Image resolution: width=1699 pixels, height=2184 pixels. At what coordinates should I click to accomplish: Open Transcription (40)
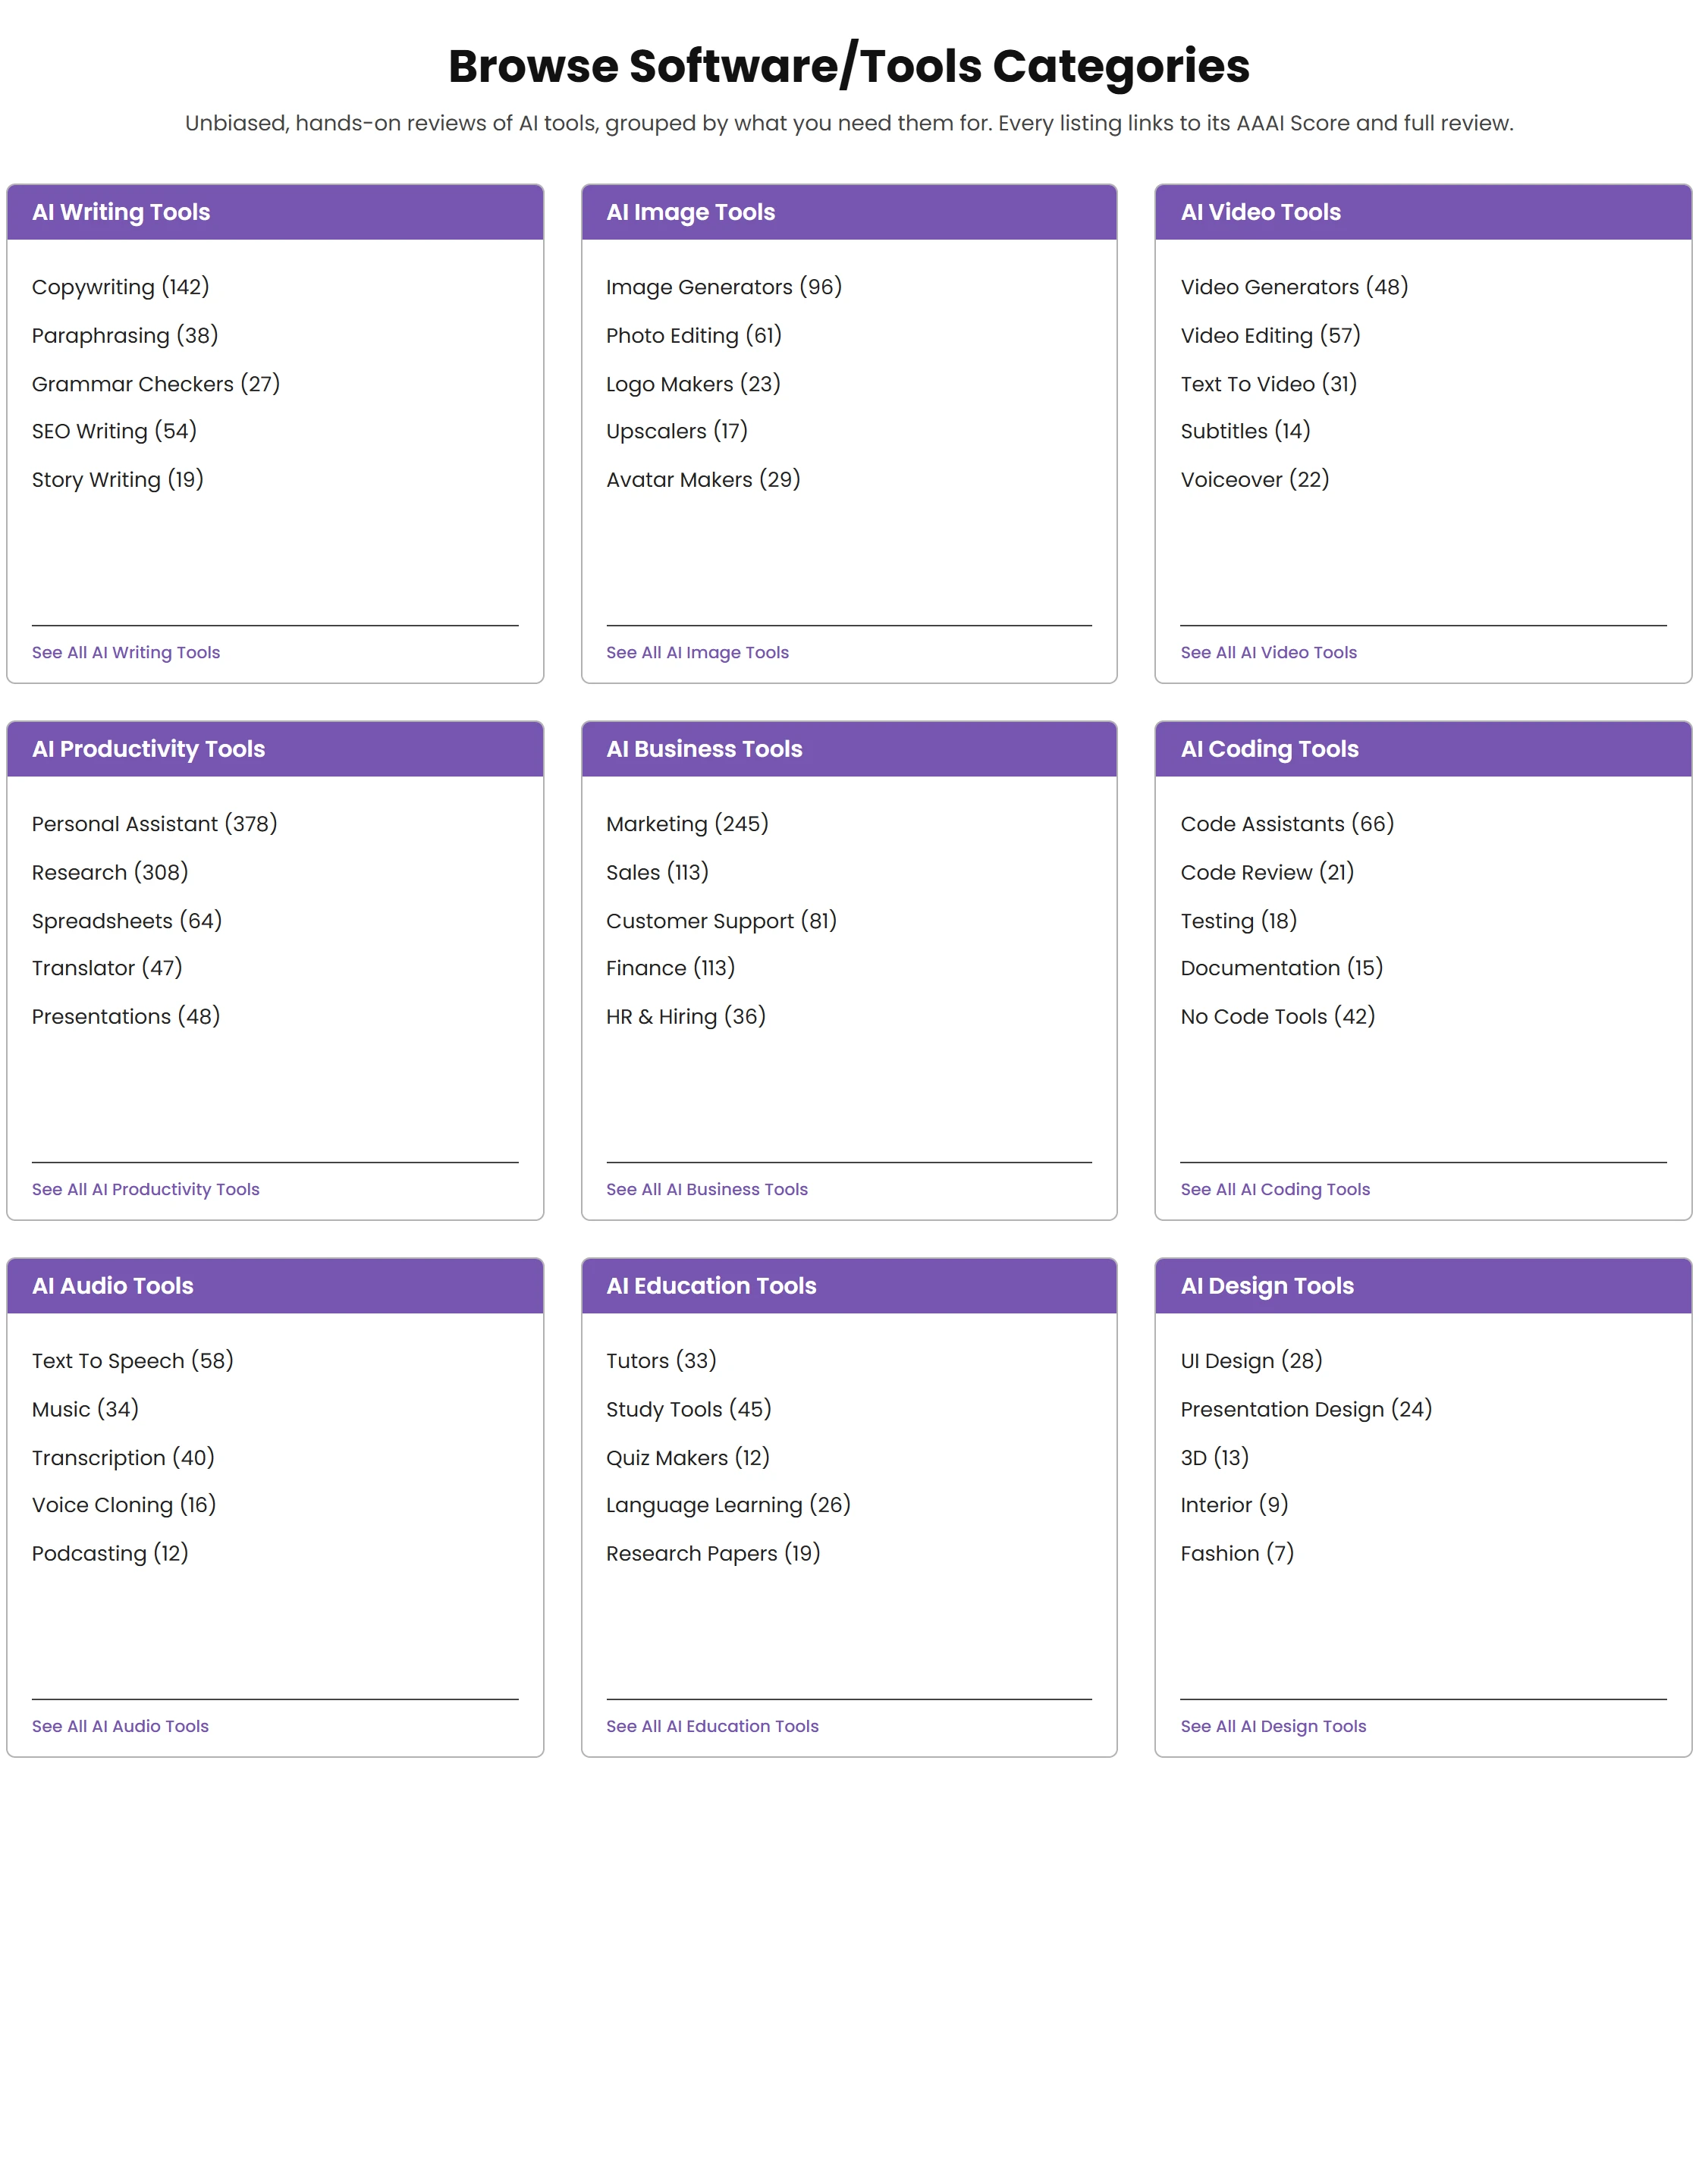(x=123, y=1458)
